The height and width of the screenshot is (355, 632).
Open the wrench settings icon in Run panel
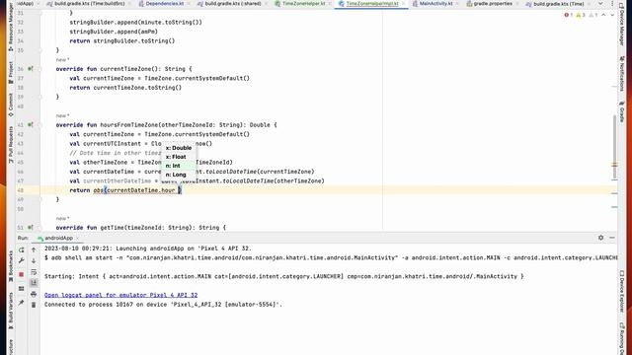click(22, 260)
